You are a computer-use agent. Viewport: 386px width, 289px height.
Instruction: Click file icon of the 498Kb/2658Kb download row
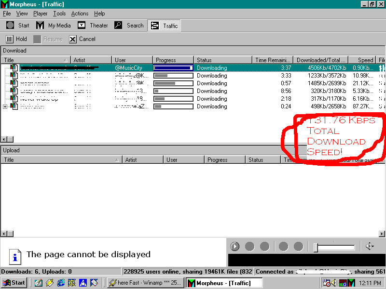tap(14, 106)
